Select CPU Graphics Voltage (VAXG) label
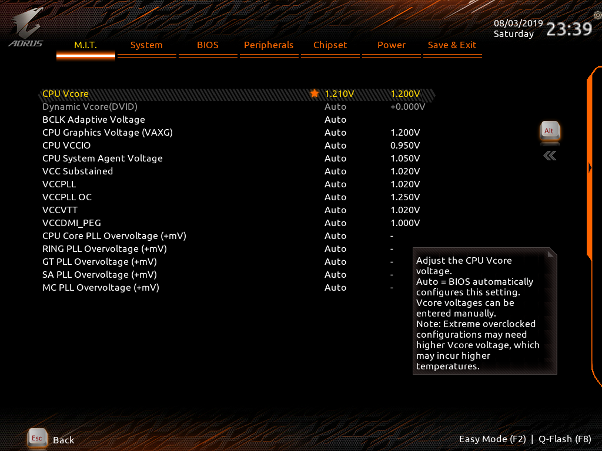The height and width of the screenshot is (451, 602). coord(108,133)
